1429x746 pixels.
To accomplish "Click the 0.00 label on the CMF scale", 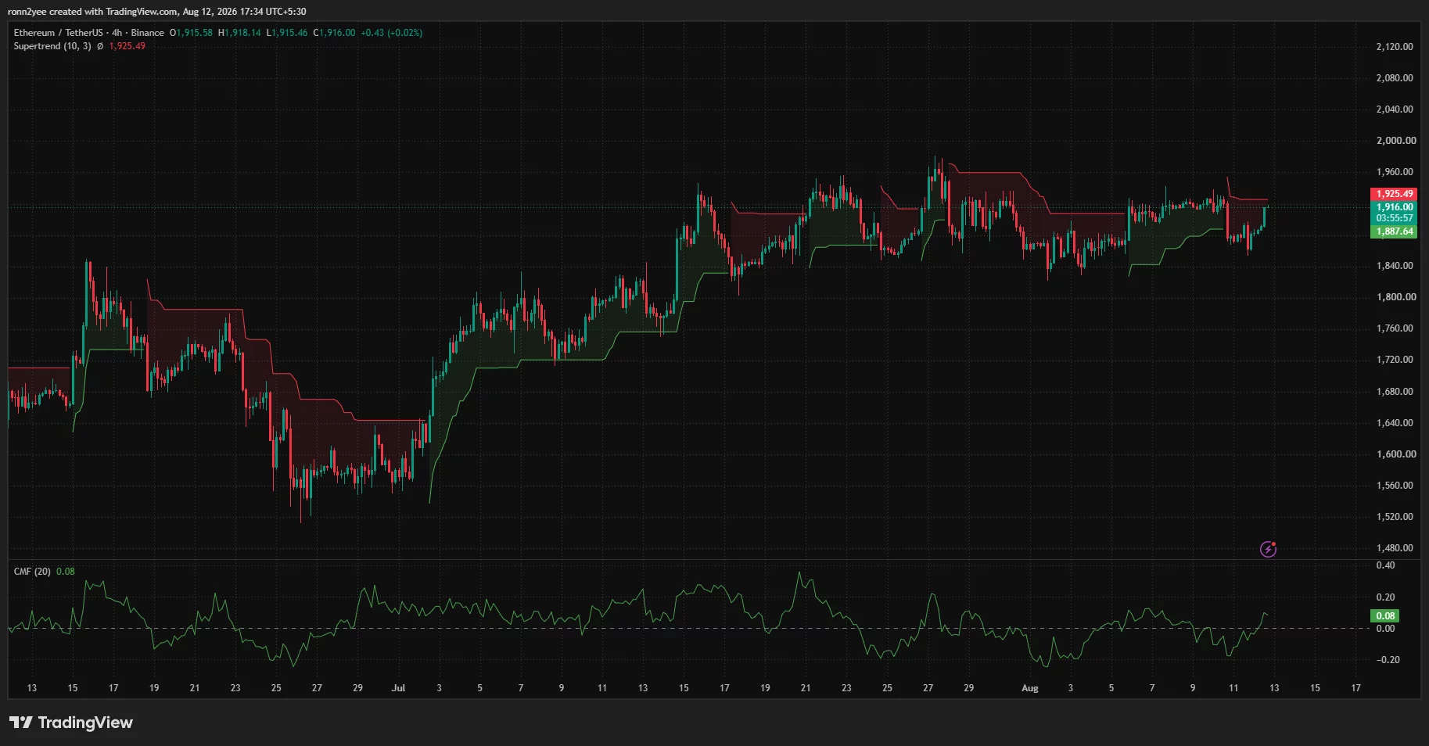I will (x=1385, y=629).
